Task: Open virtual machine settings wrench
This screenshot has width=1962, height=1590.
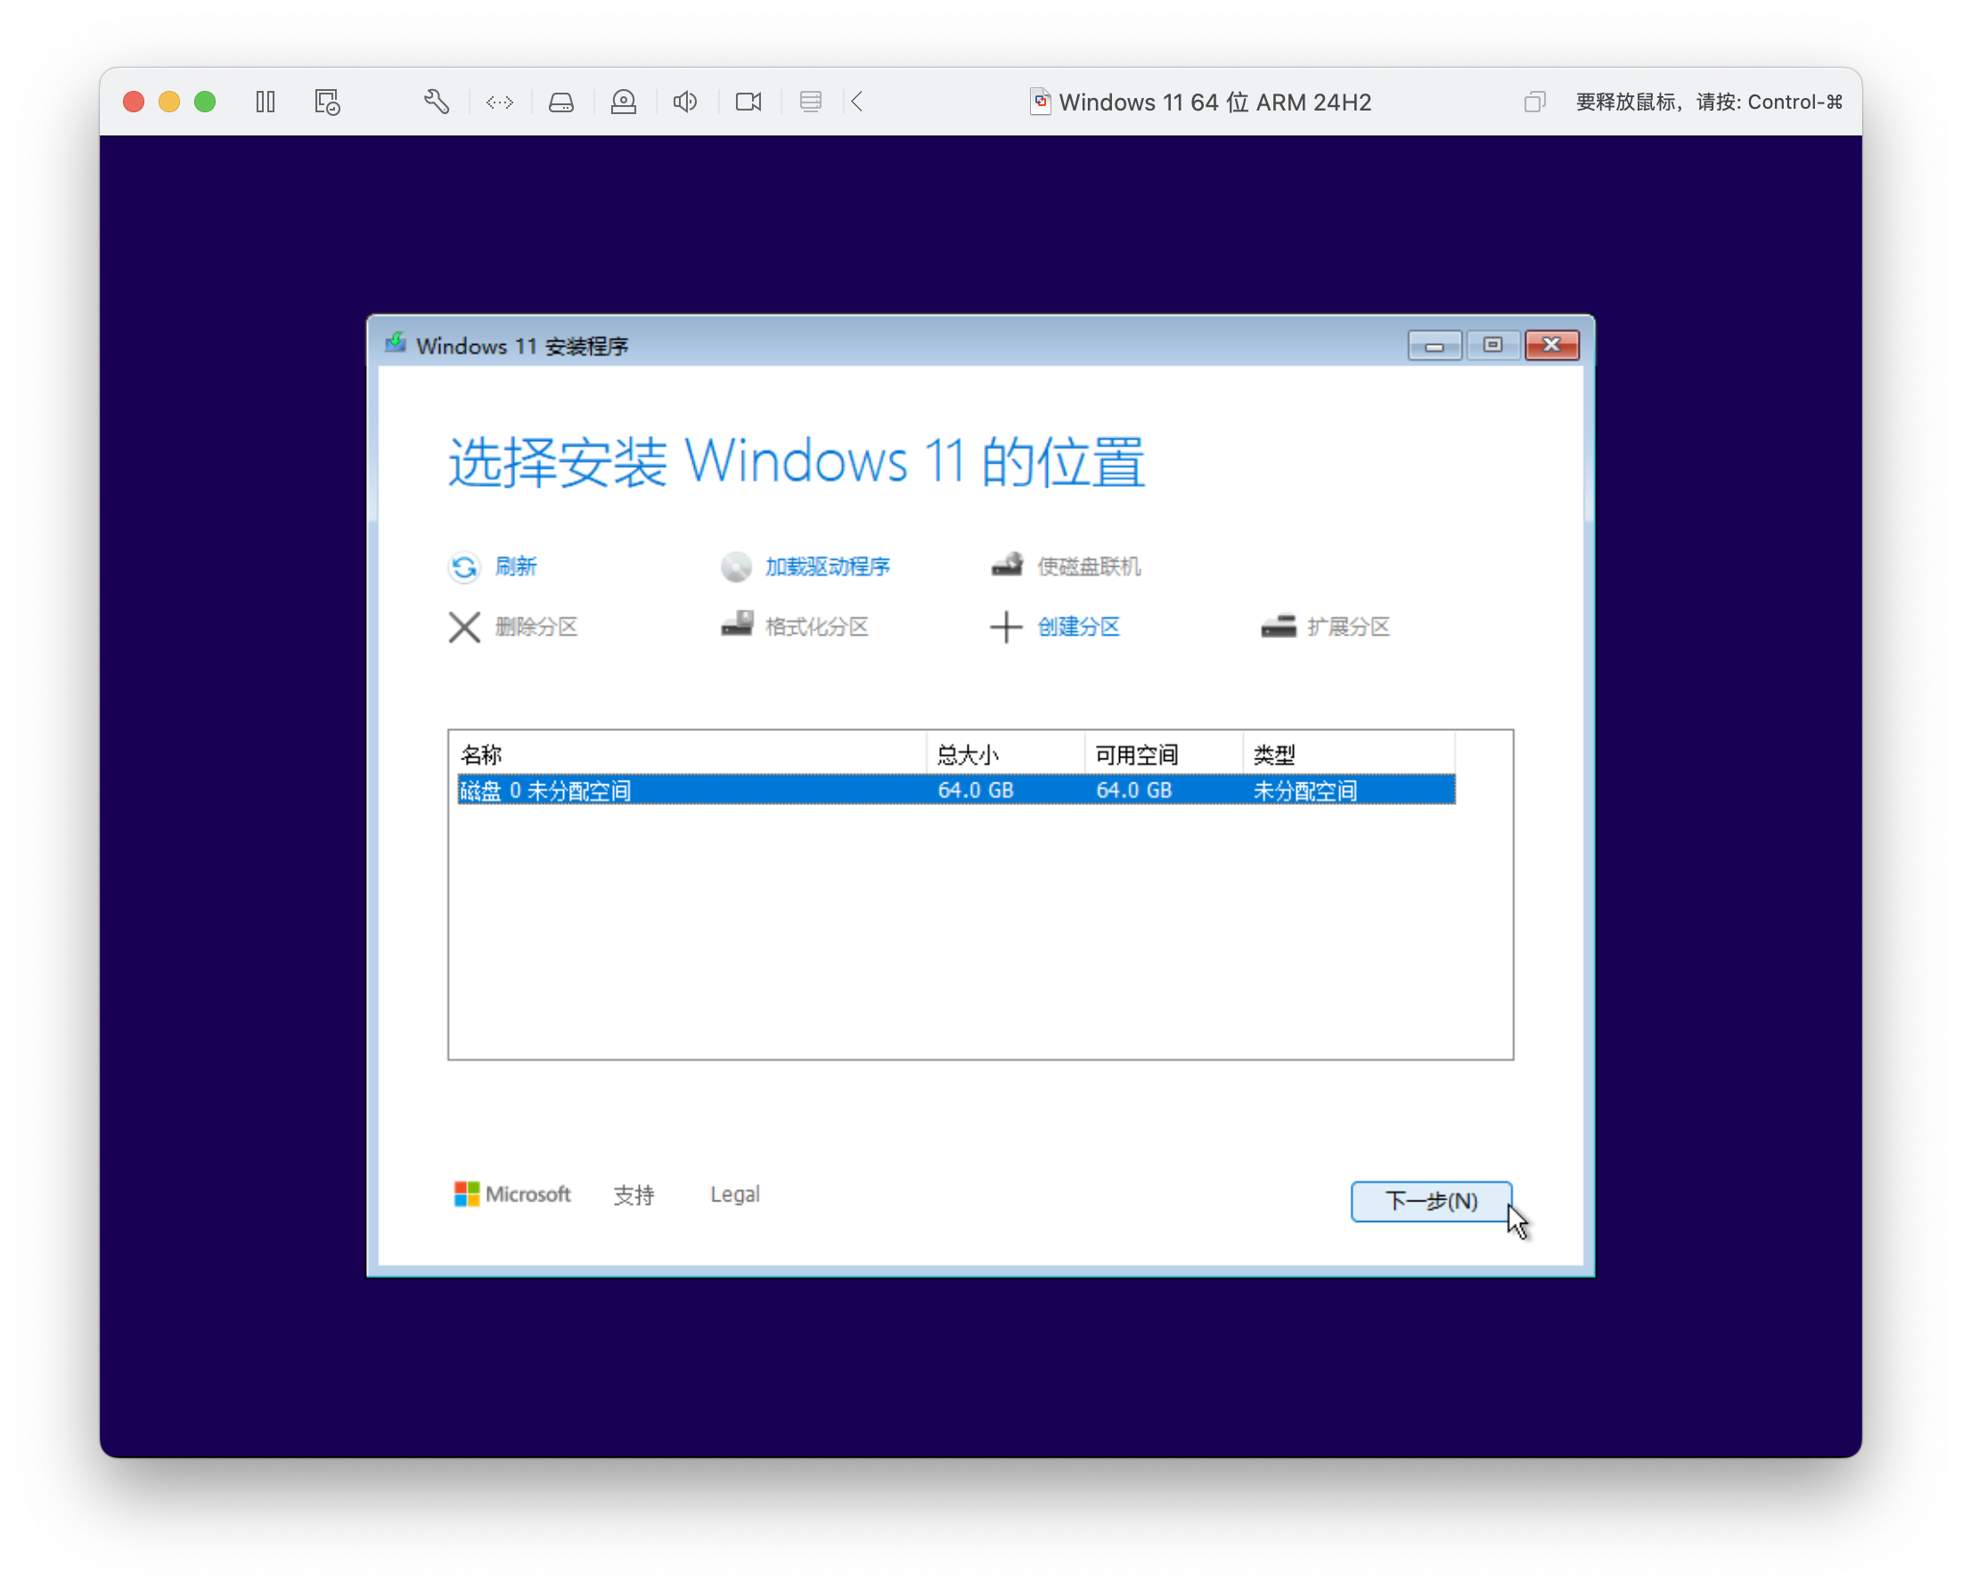Action: click(x=437, y=102)
